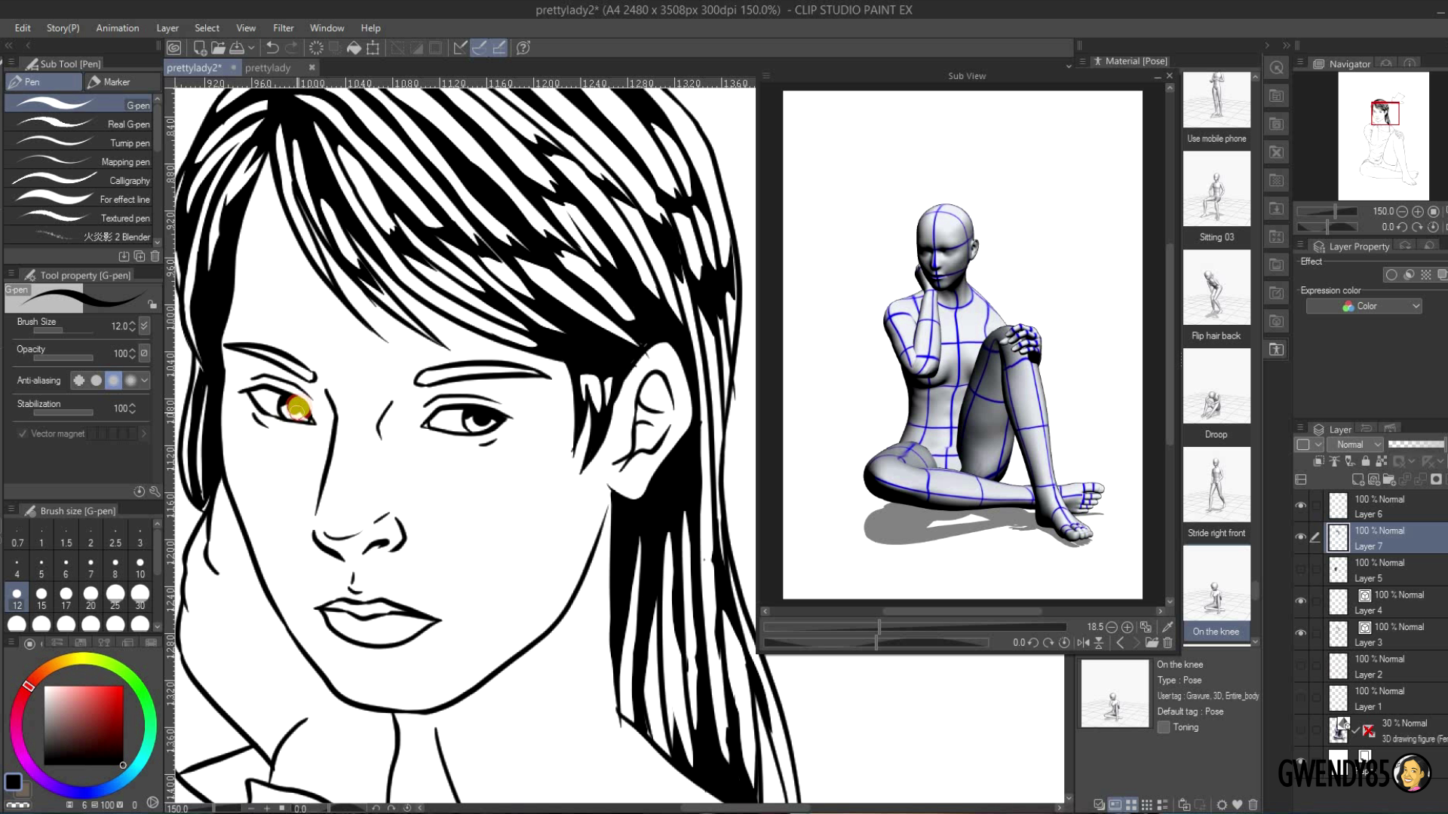Toggle visibility of Layer 4
This screenshot has width=1448, height=814.
[1301, 601]
